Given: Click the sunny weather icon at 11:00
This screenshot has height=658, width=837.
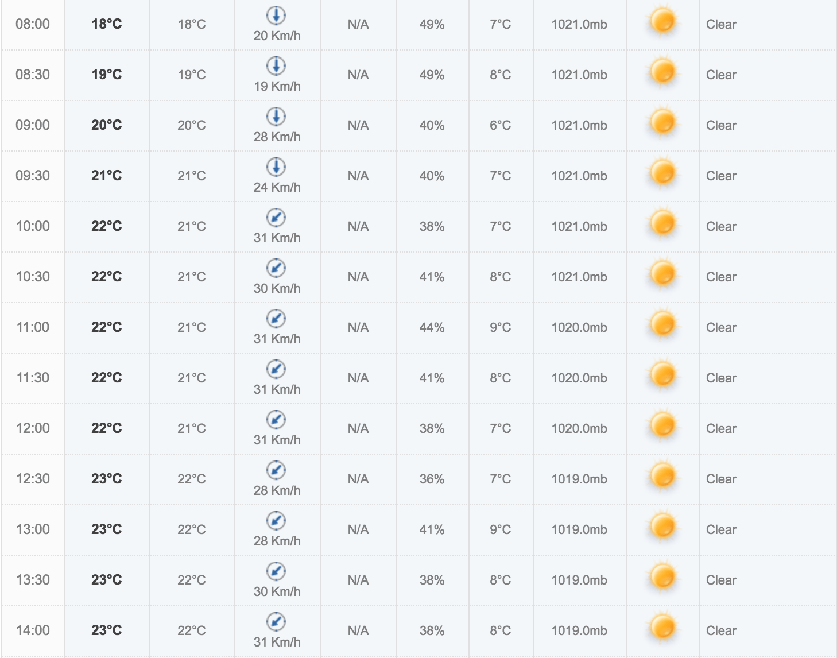Looking at the screenshot, I should [662, 325].
